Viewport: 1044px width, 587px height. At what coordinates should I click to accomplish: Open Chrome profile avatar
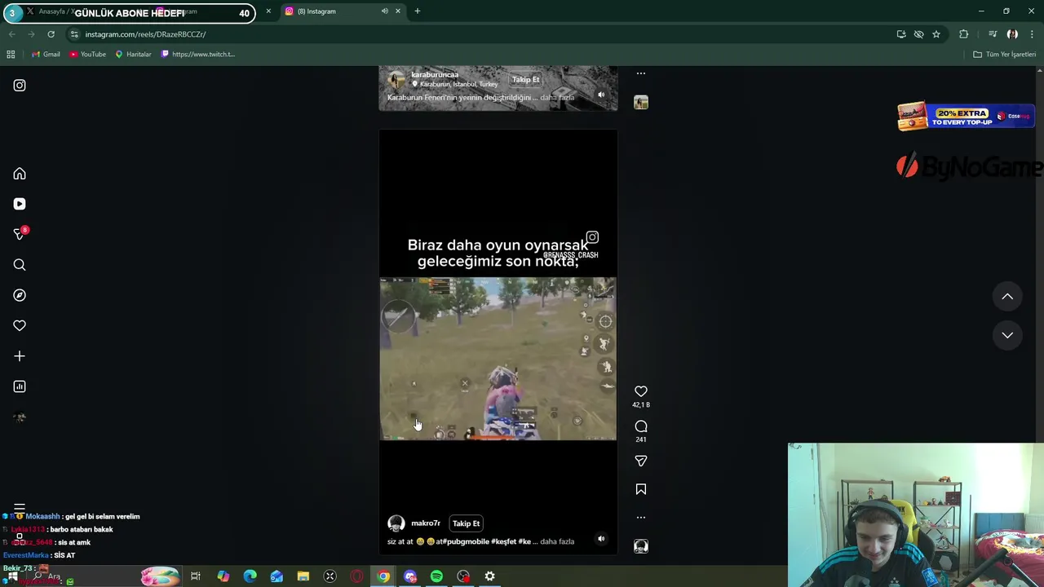tap(1012, 34)
